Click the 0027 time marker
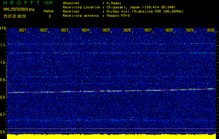This screenshot has width=219, height=139. click(x=148, y=30)
